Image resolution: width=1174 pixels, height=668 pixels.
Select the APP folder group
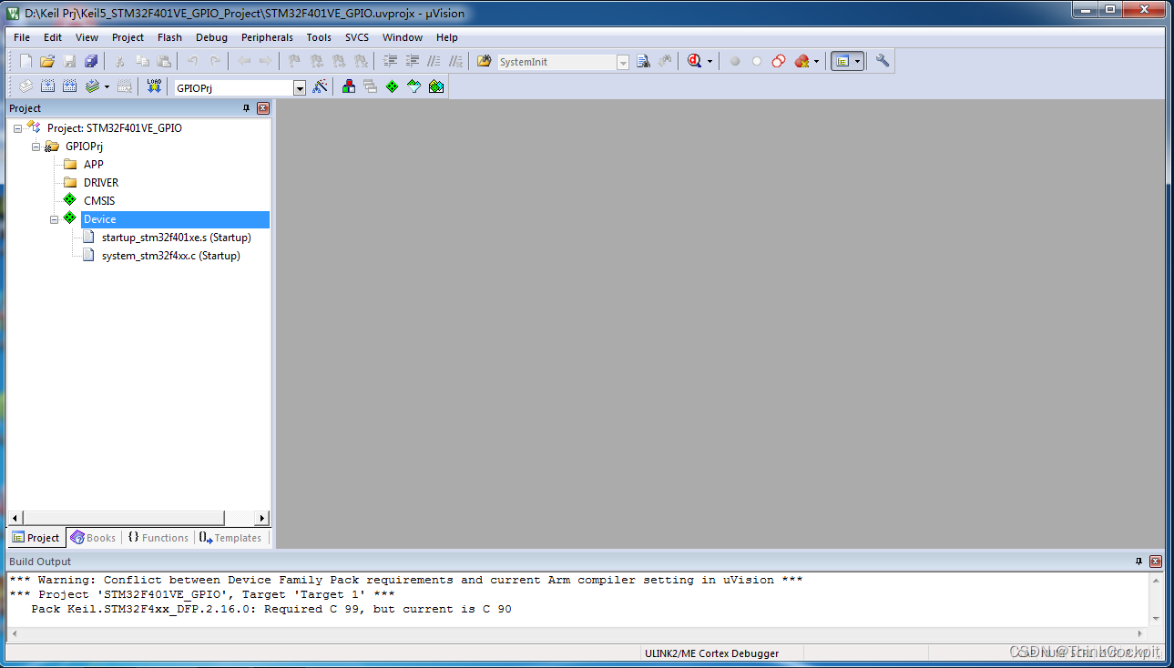tap(93, 165)
